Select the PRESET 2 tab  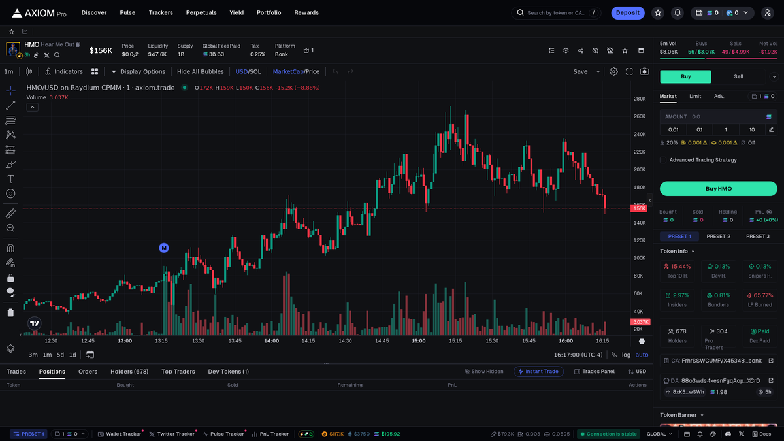point(719,236)
